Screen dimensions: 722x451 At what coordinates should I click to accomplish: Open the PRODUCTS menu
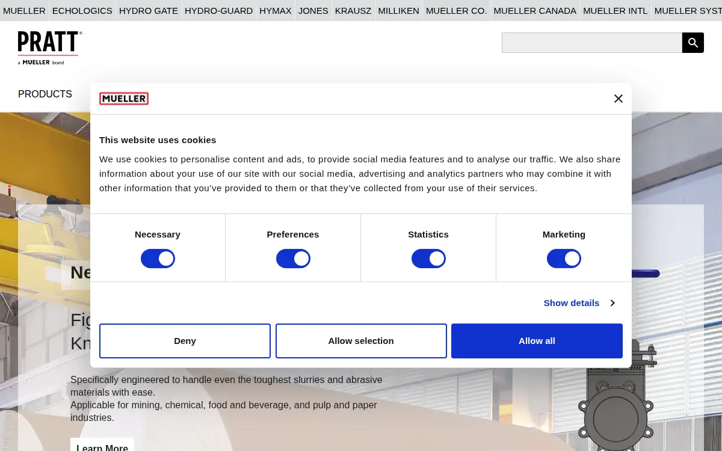(45, 94)
